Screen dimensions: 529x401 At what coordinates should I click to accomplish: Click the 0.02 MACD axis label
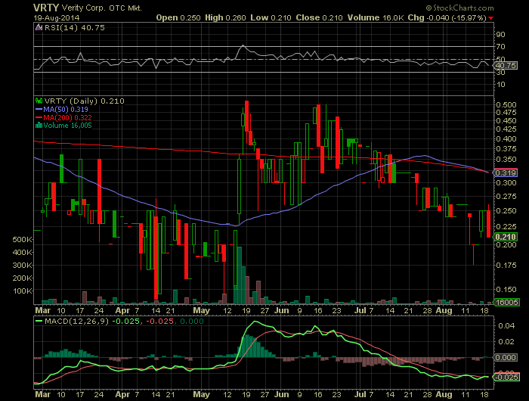point(506,342)
